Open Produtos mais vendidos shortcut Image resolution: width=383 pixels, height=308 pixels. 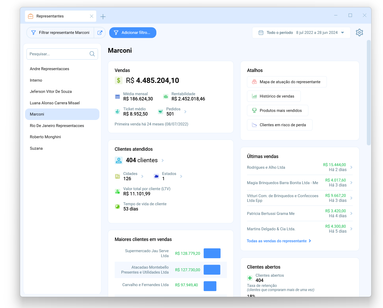coord(278,111)
